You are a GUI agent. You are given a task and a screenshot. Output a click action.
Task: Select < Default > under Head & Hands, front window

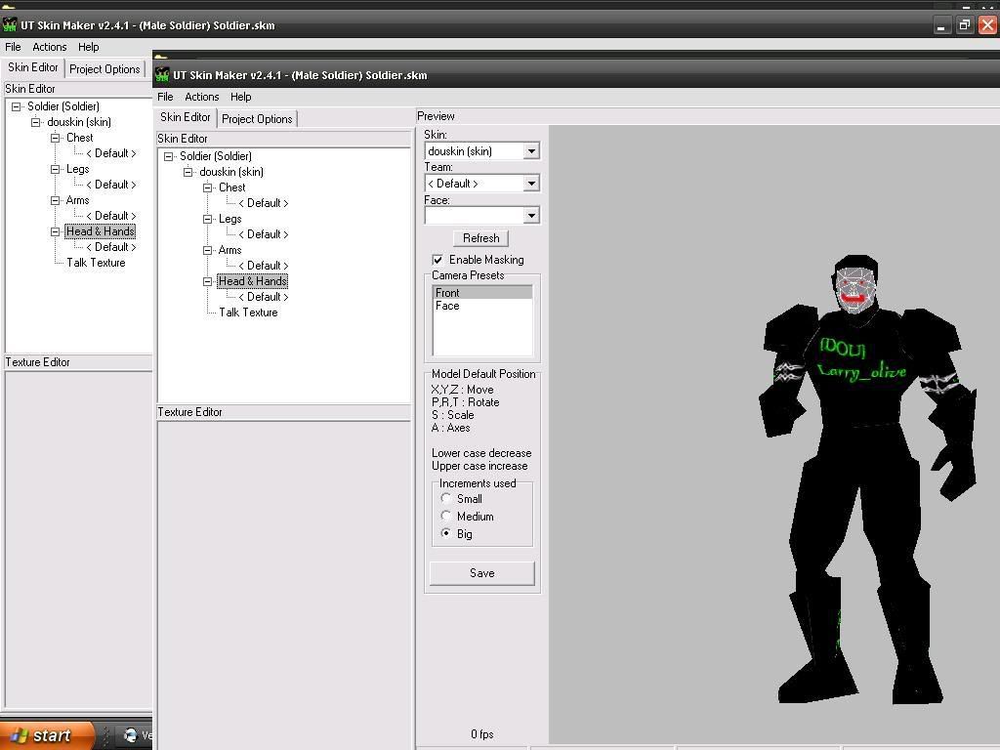tap(264, 297)
